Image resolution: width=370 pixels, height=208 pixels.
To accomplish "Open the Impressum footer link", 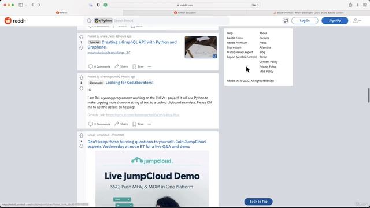I will click(x=234, y=47).
